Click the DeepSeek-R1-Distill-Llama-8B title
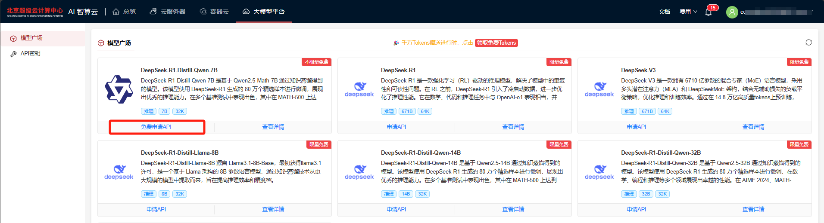Image resolution: width=824 pixels, height=223 pixels. pyautogui.click(x=180, y=153)
